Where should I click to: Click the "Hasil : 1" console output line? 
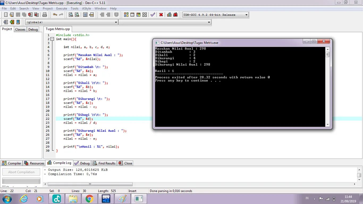(x=164, y=71)
